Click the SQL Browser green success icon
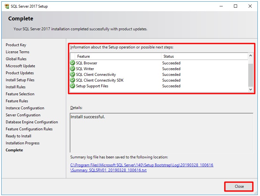The height and width of the screenshot is (196, 260). pos(73,63)
